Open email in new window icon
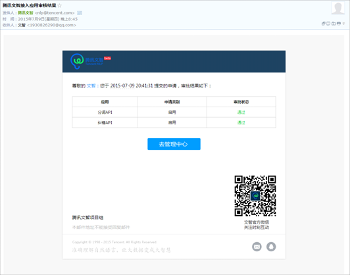This screenshot has width=350, height=275. 323,24
